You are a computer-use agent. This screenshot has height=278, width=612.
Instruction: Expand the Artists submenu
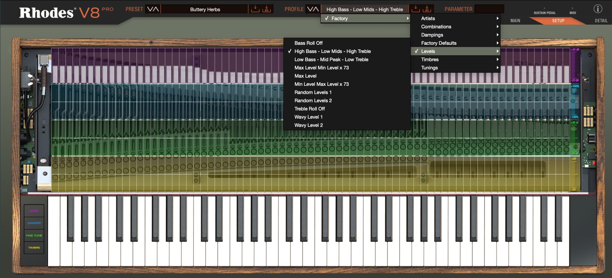455,18
